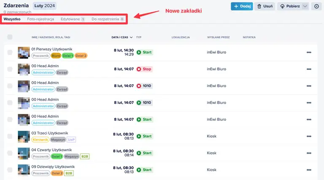This screenshot has height=180, width=324.
Task: Click the Pobierz download button
Action: coord(289,6)
